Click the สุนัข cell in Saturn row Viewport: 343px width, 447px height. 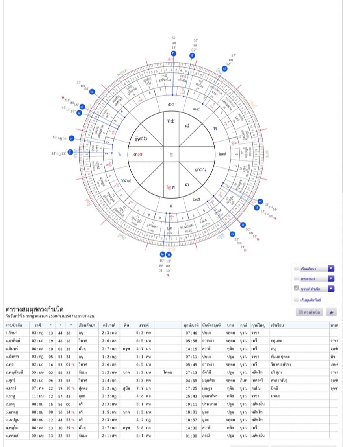coord(126,388)
